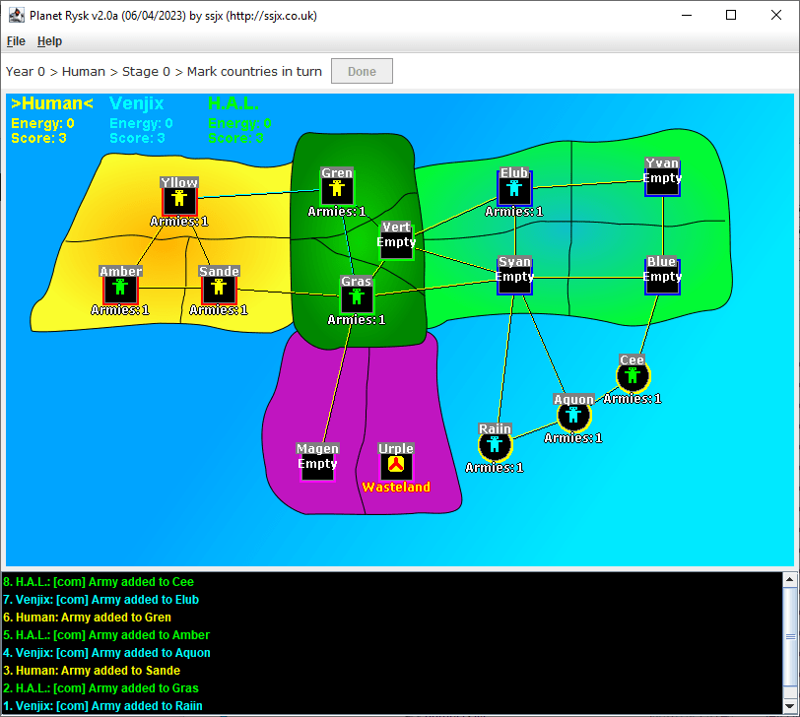Select the Gras country army icon
The width and height of the screenshot is (800, 717).
click(x=357, y=297)
